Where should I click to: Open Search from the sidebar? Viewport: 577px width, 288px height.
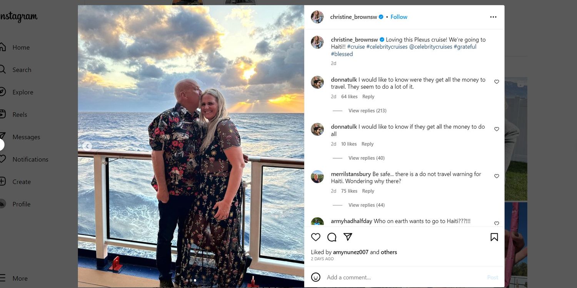(22, 70)
